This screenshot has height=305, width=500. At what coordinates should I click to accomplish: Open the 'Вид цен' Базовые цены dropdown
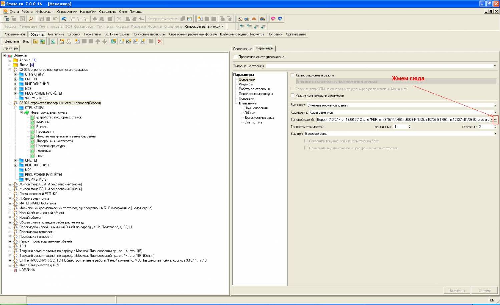[x=495, y=134]
